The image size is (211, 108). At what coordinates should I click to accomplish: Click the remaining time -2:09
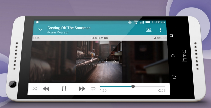coord(161,91)
